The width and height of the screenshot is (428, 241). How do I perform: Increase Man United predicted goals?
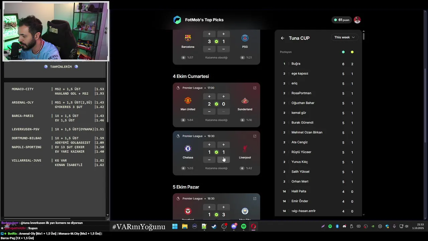coord(209,96)
